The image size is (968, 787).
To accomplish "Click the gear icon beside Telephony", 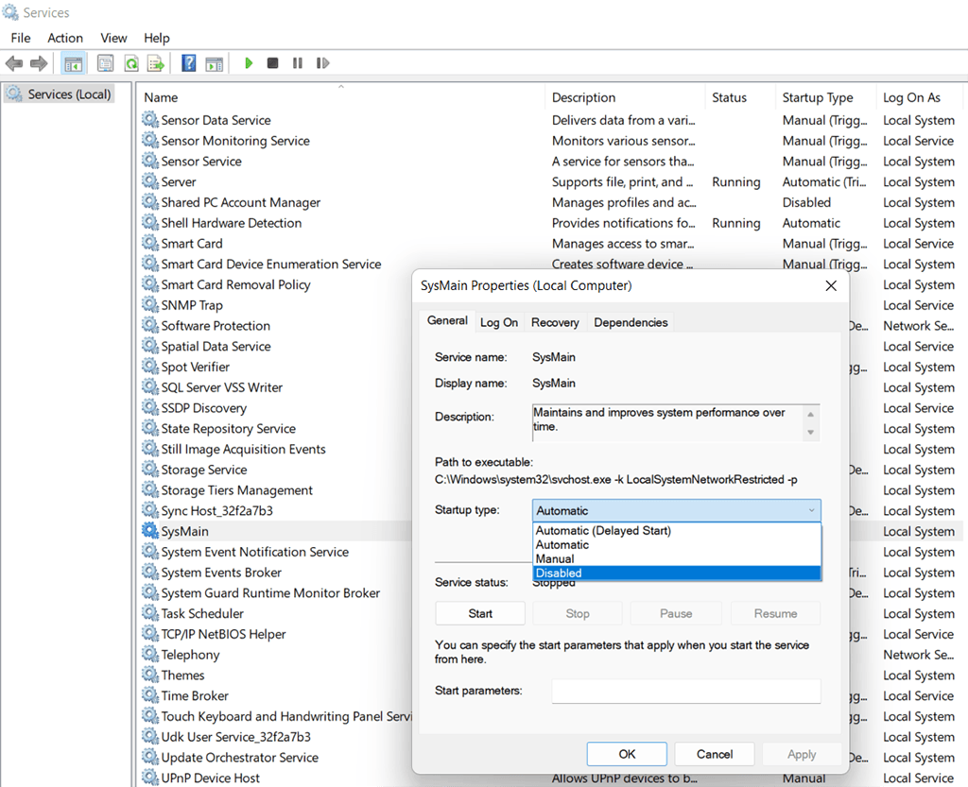I will click(150, 654).
